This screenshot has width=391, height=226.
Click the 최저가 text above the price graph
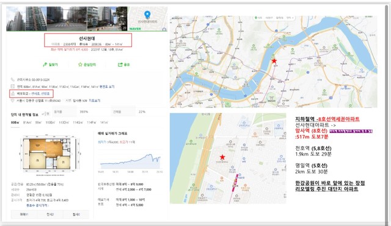point(108,142)
